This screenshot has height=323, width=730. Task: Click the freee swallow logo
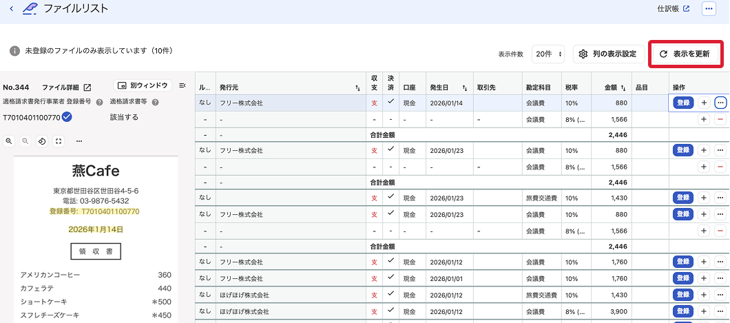click(30, 8)
